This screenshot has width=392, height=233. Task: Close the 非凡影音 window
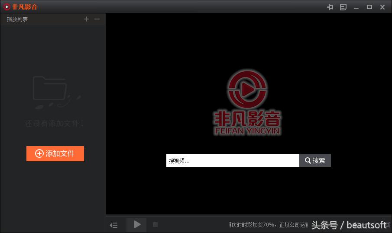point(382,7)
